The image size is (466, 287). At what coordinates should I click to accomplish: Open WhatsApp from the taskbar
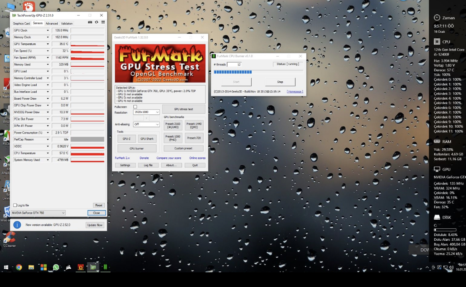56,267
